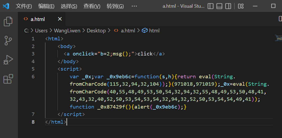
Task: Close the a.html editor tab
Action: 60,19
